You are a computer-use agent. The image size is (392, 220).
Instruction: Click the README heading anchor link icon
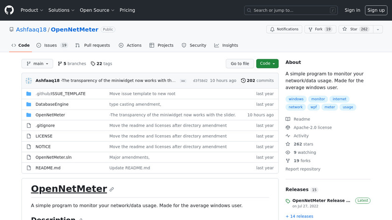coord(112,189)
